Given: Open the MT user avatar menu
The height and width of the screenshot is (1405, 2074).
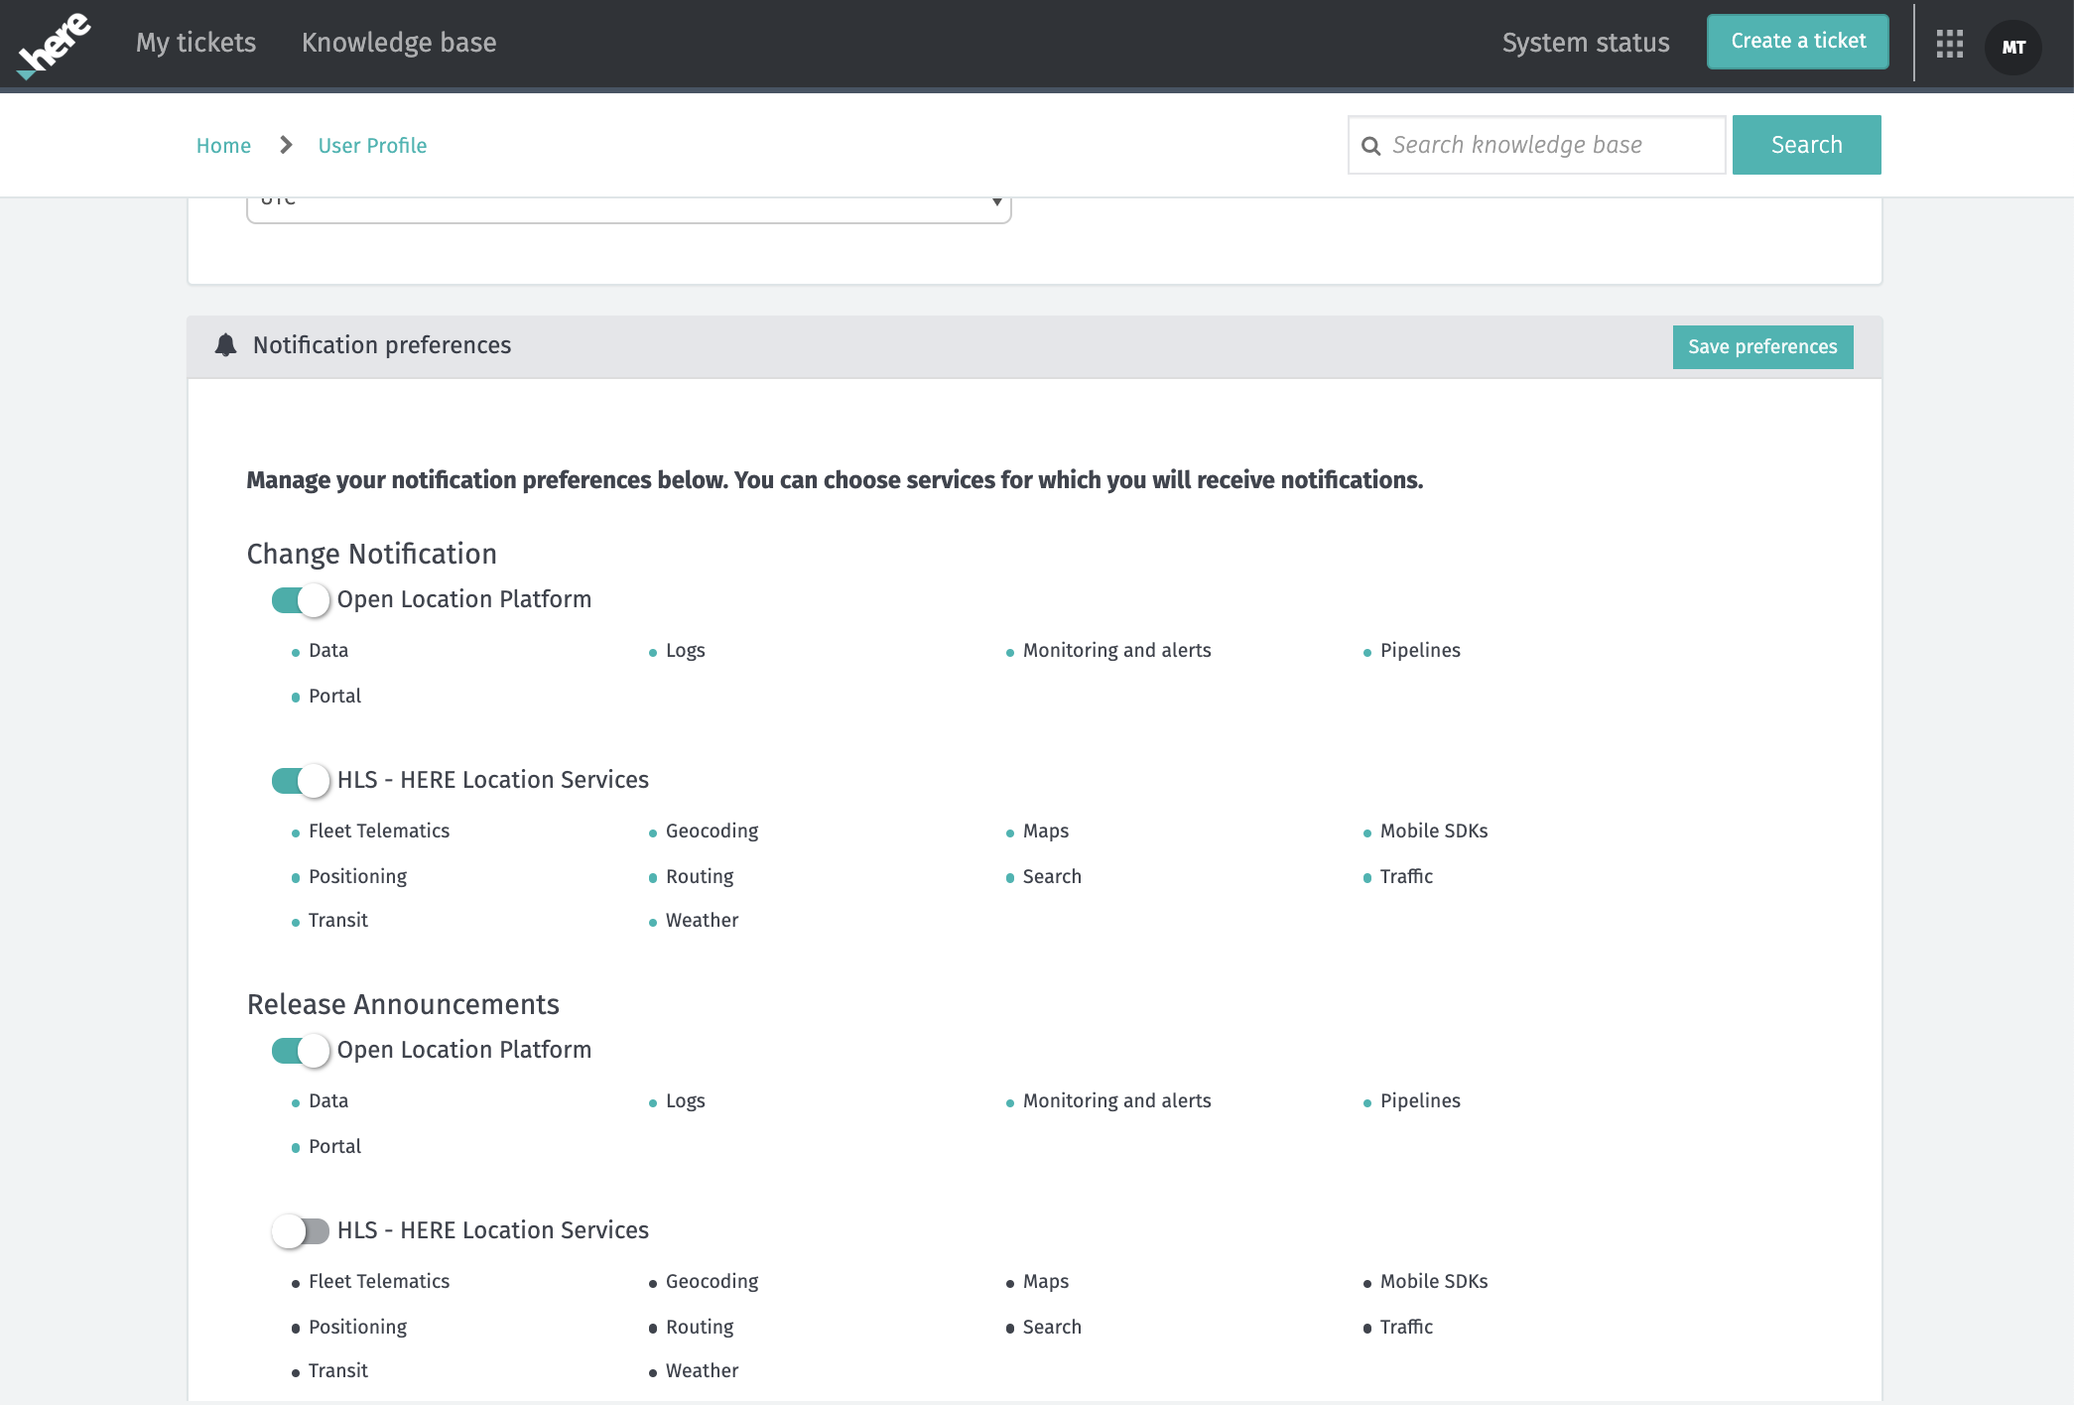Looking at the screenshot, I should (2012, 47).
